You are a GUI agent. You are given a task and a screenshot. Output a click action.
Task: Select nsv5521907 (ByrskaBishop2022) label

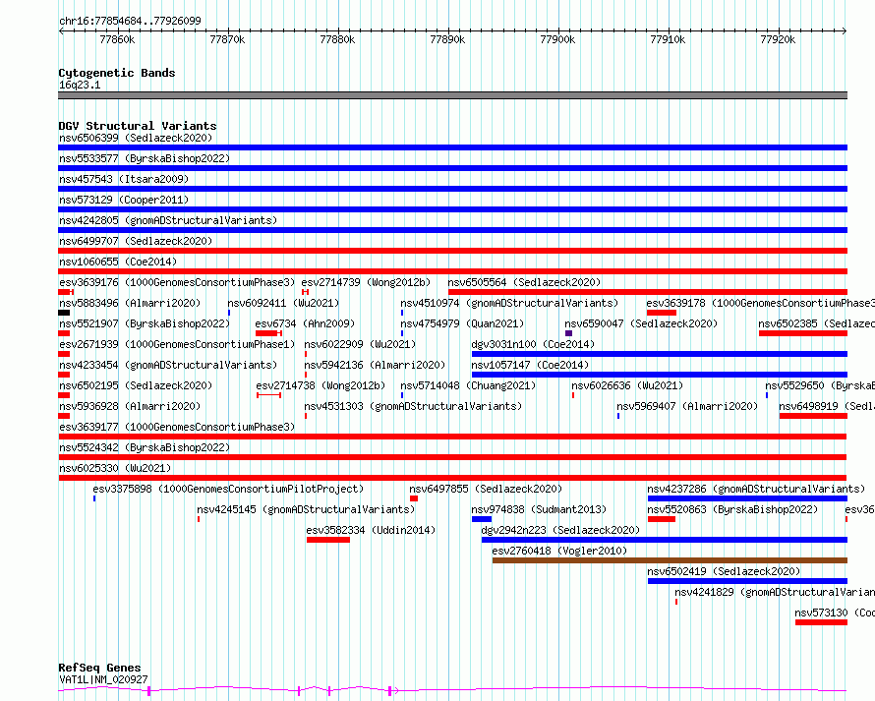click(145, 323)
